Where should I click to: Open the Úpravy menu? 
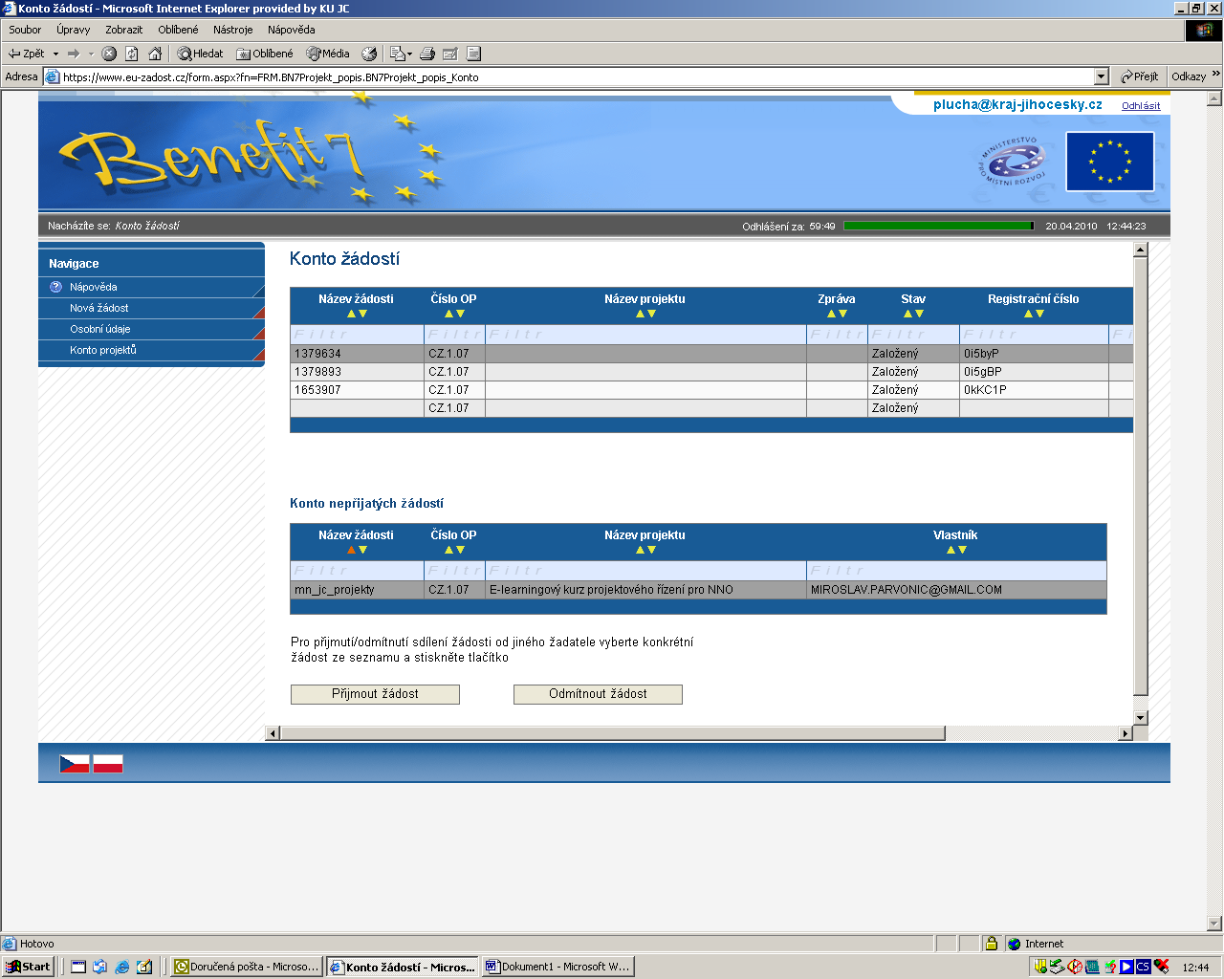[x=73, y=30]
